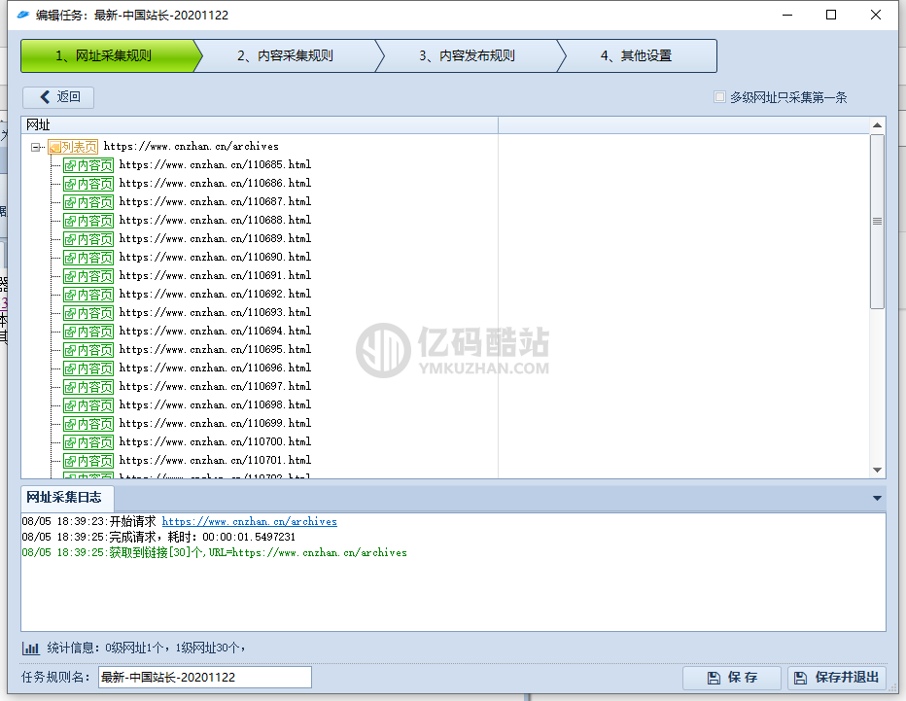This screenshot has height=701, width=906.
Task: Close the 编辑任务 window
Action: point(876,15)
